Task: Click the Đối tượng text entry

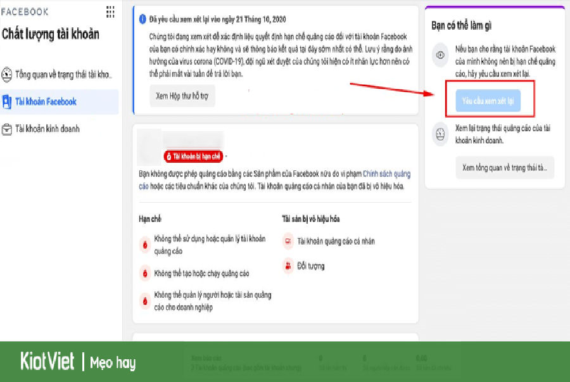Action: coord(311,266)
